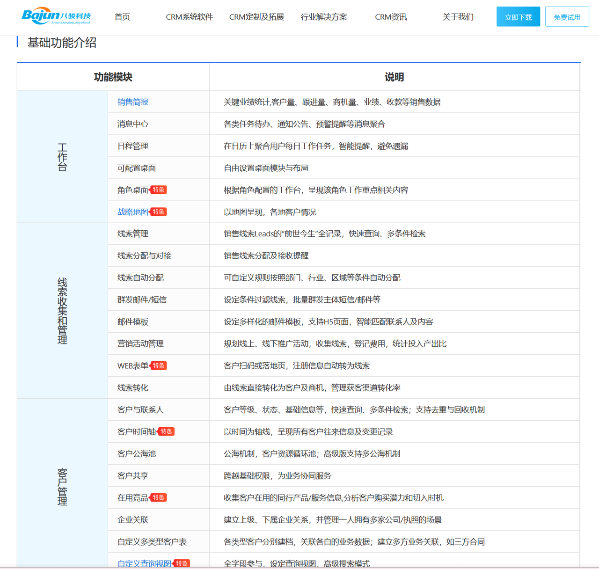This screenshot has width=599, height=569.
Task: Click the 特色 badge beside WEB表单
Action: tap(159, 366)
